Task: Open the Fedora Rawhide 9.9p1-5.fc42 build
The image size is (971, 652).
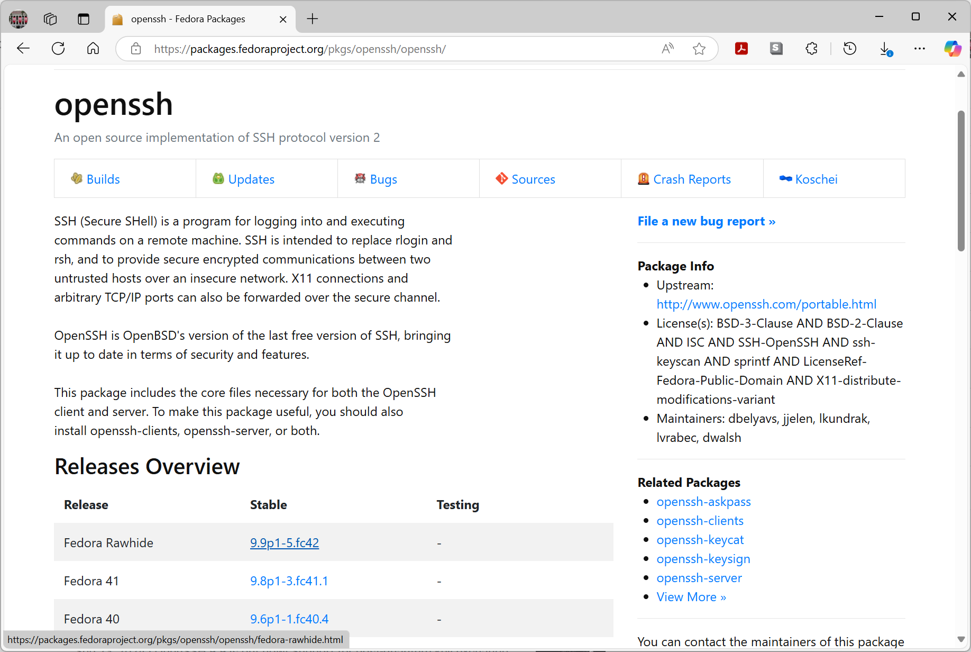Action: (284, 542)
